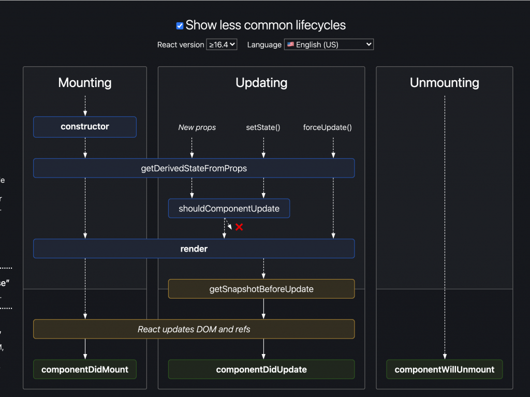Click the Mounting column heading
This screenshot has width=530, height=397.
pyautogui.click(x=85, y=83)
